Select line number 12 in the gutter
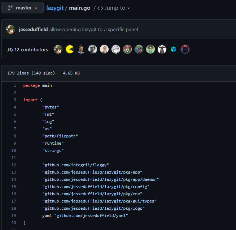236x230 pixels. (x=14, y=165)
